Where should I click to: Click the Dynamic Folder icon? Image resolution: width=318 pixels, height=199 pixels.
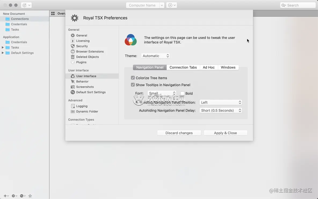pos(73,111)
